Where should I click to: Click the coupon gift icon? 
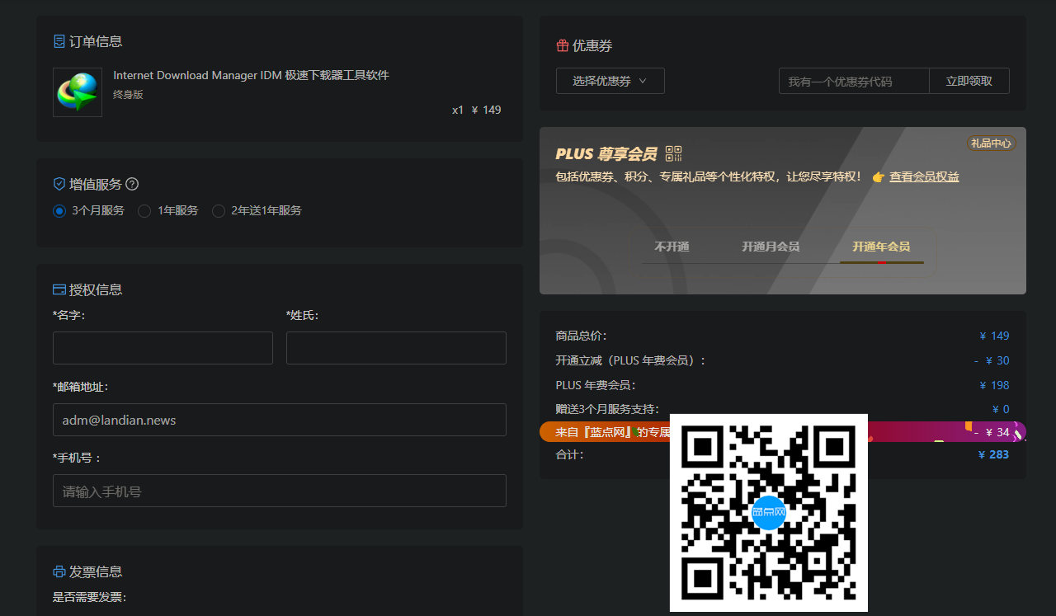[x=563, y=45]
